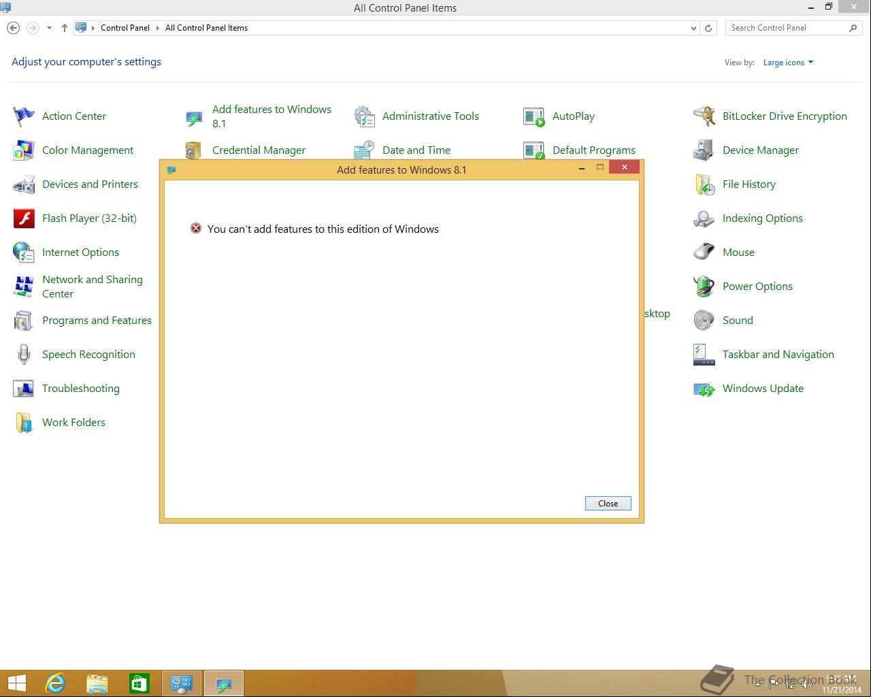This screenshot has height=697, width=871.
Task: Open the File History folder icon
Action: coord(704,184)
